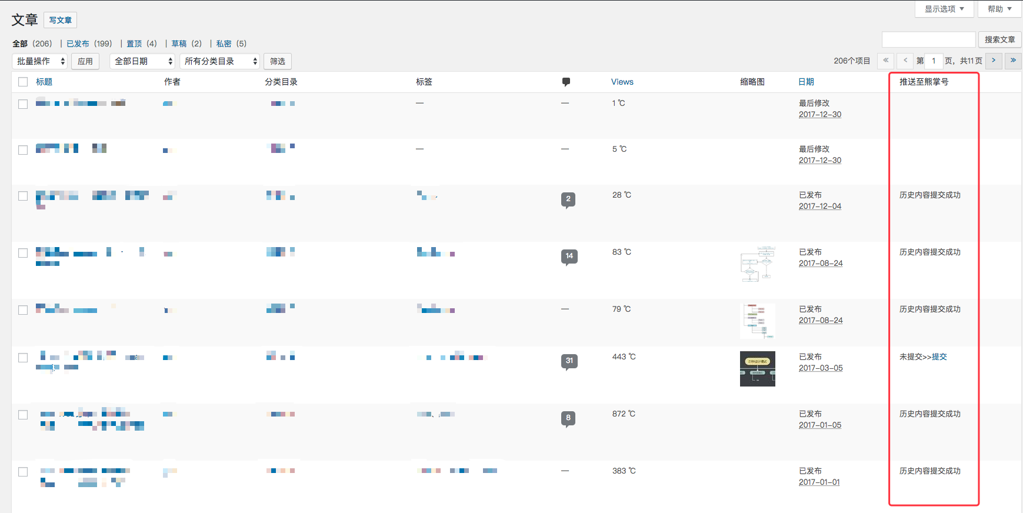This screenshot has height=513, width=1023.
Task: Sort by the Views column header
Action: coord(622,82)
